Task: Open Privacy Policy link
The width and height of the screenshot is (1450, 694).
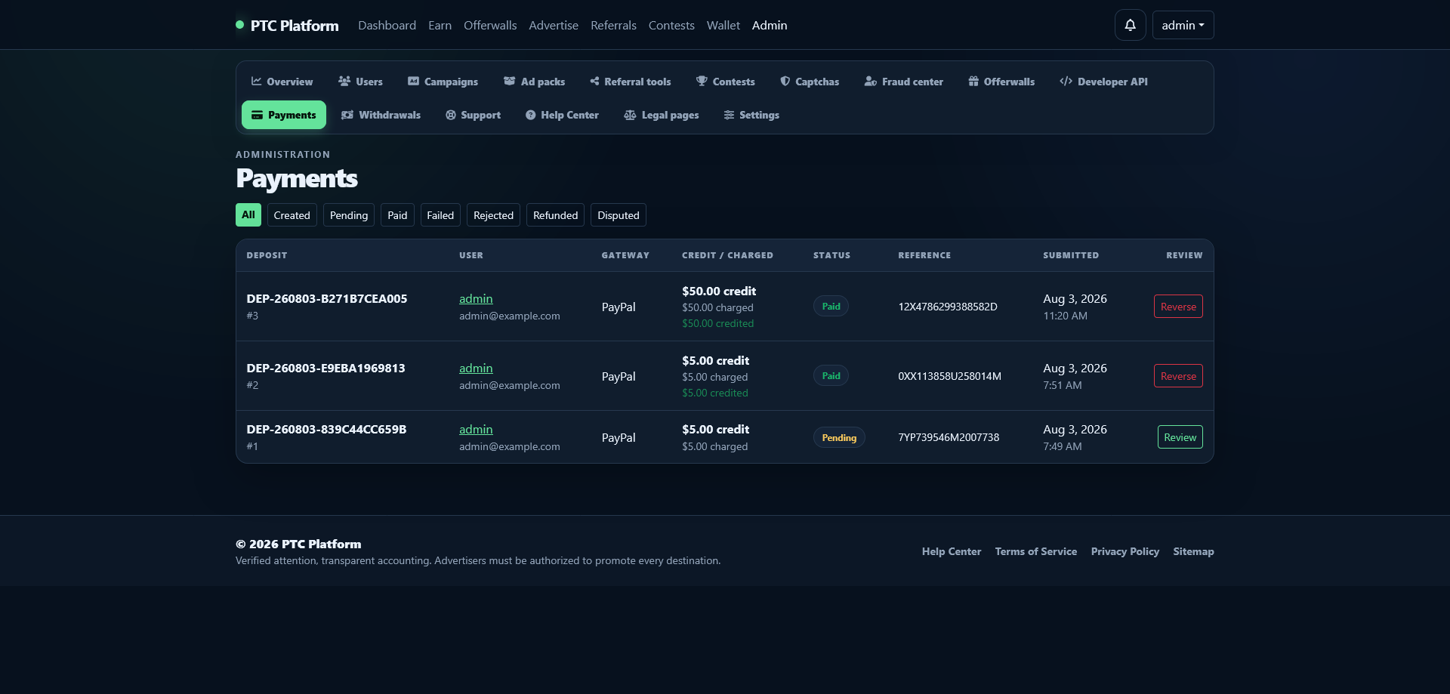Action: click(1125, 551)
